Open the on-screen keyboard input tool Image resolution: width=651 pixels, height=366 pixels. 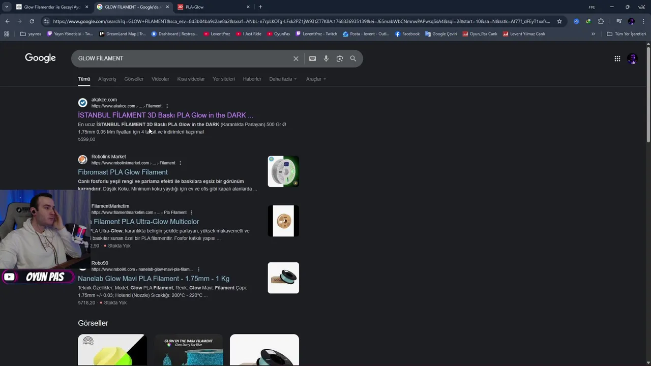(313, 58)
